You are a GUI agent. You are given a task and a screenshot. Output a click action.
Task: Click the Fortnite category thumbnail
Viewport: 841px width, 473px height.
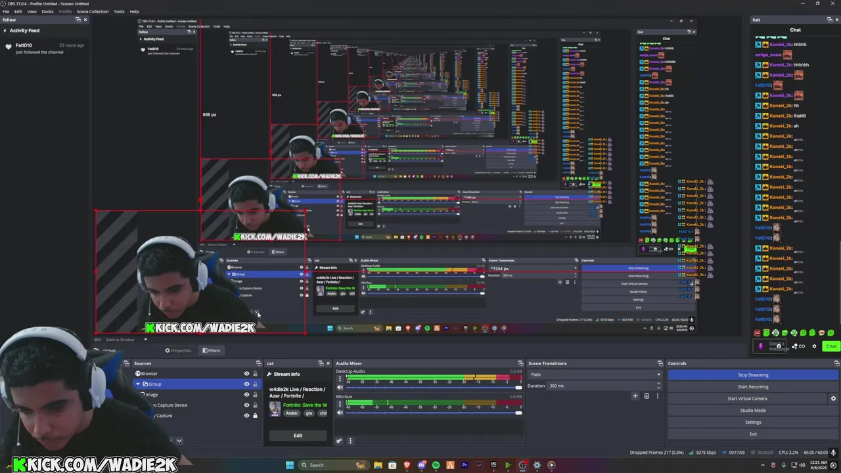tap(275, 409)
